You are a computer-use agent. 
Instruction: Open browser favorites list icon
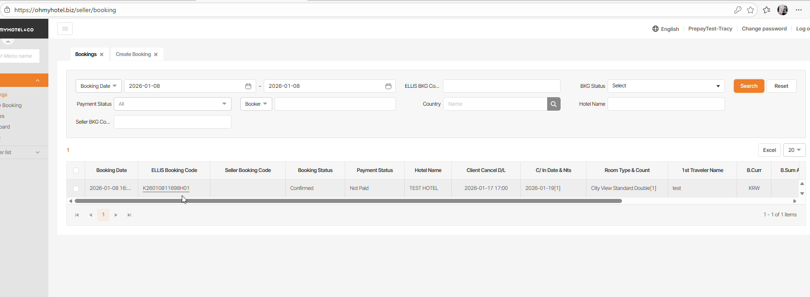pos(767,10)
